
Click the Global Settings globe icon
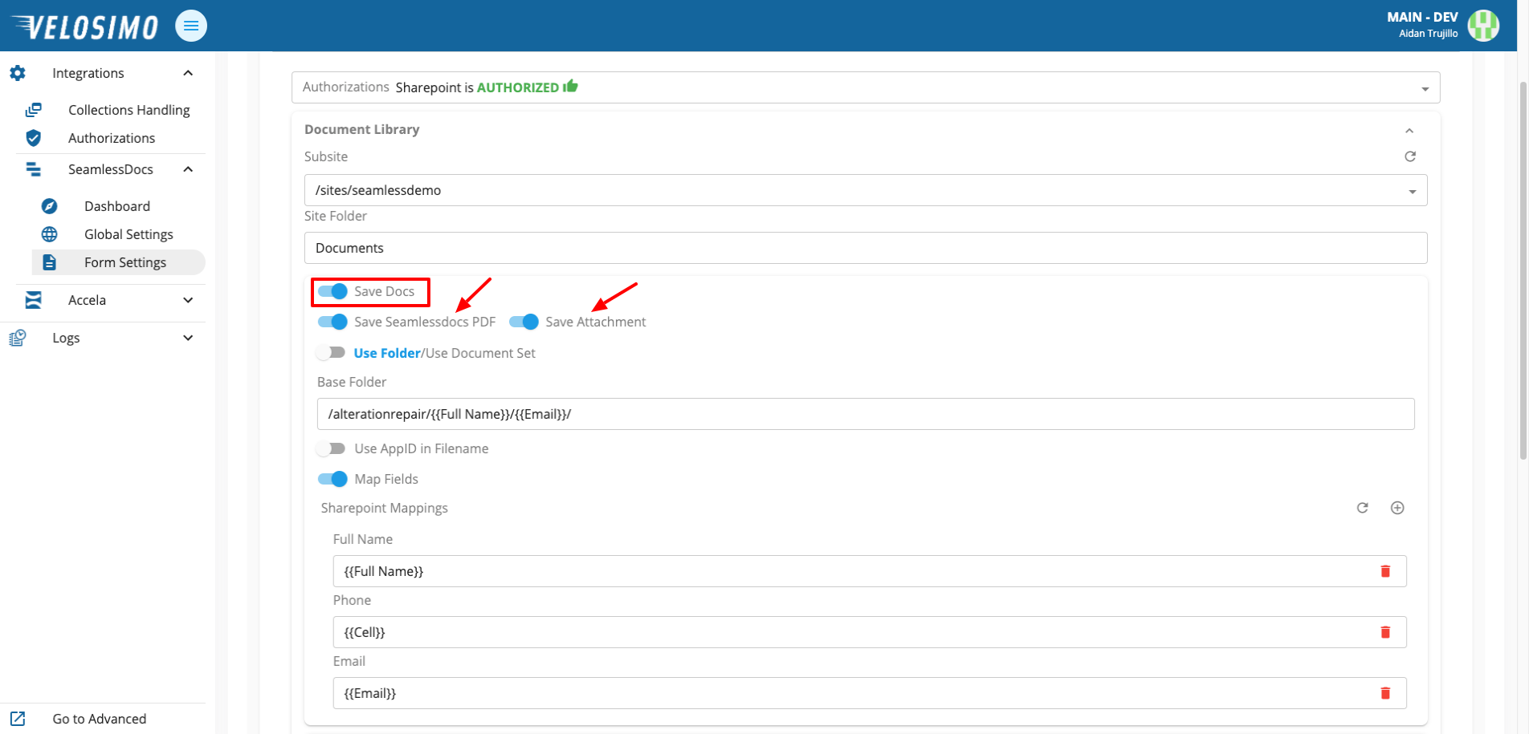pyautogui.click(x=49, y=234)
